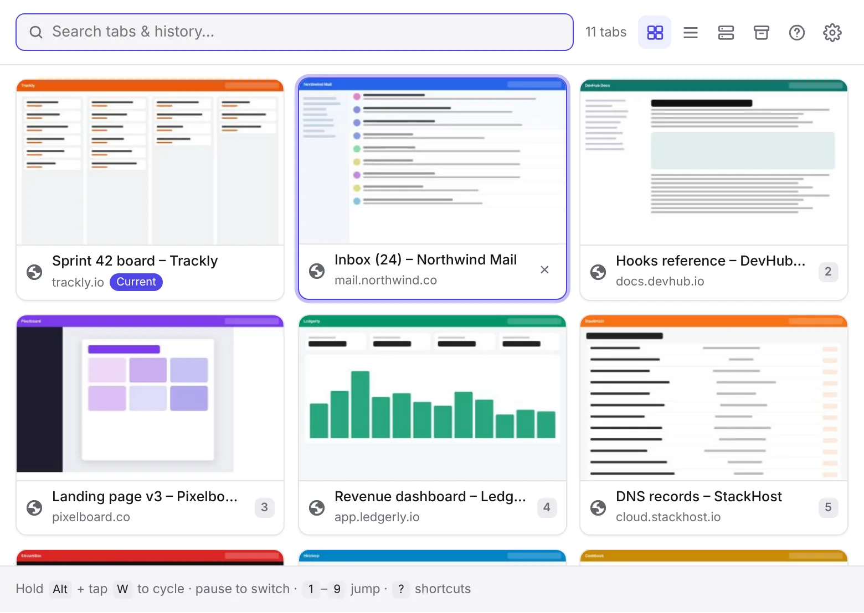Click globe favicon of Sprint 42 board
This screenshot has width=864, height=613.
[x=34, y=272]
